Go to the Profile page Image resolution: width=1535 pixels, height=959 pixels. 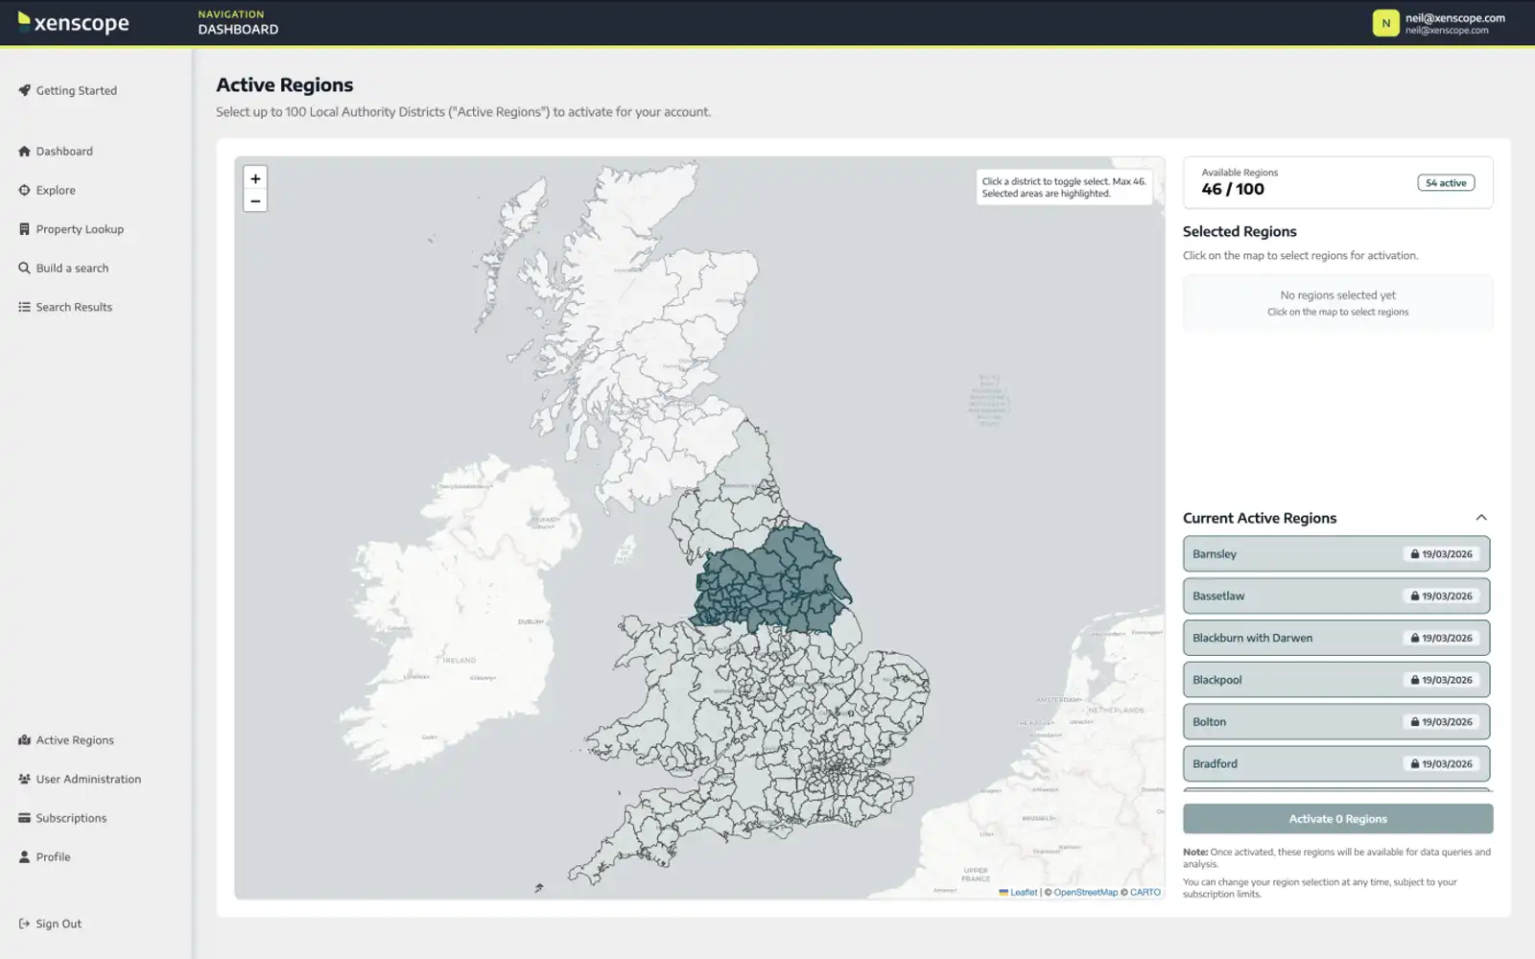pyautogui.click(x=53, y=857)
